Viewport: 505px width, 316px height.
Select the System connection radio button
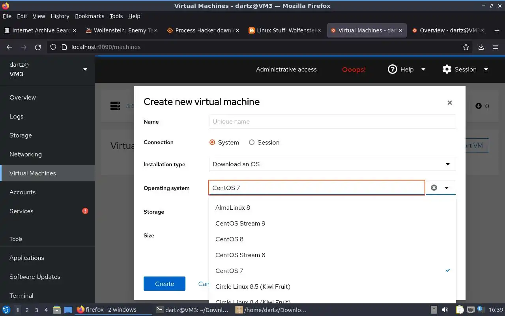coord(212,143)
